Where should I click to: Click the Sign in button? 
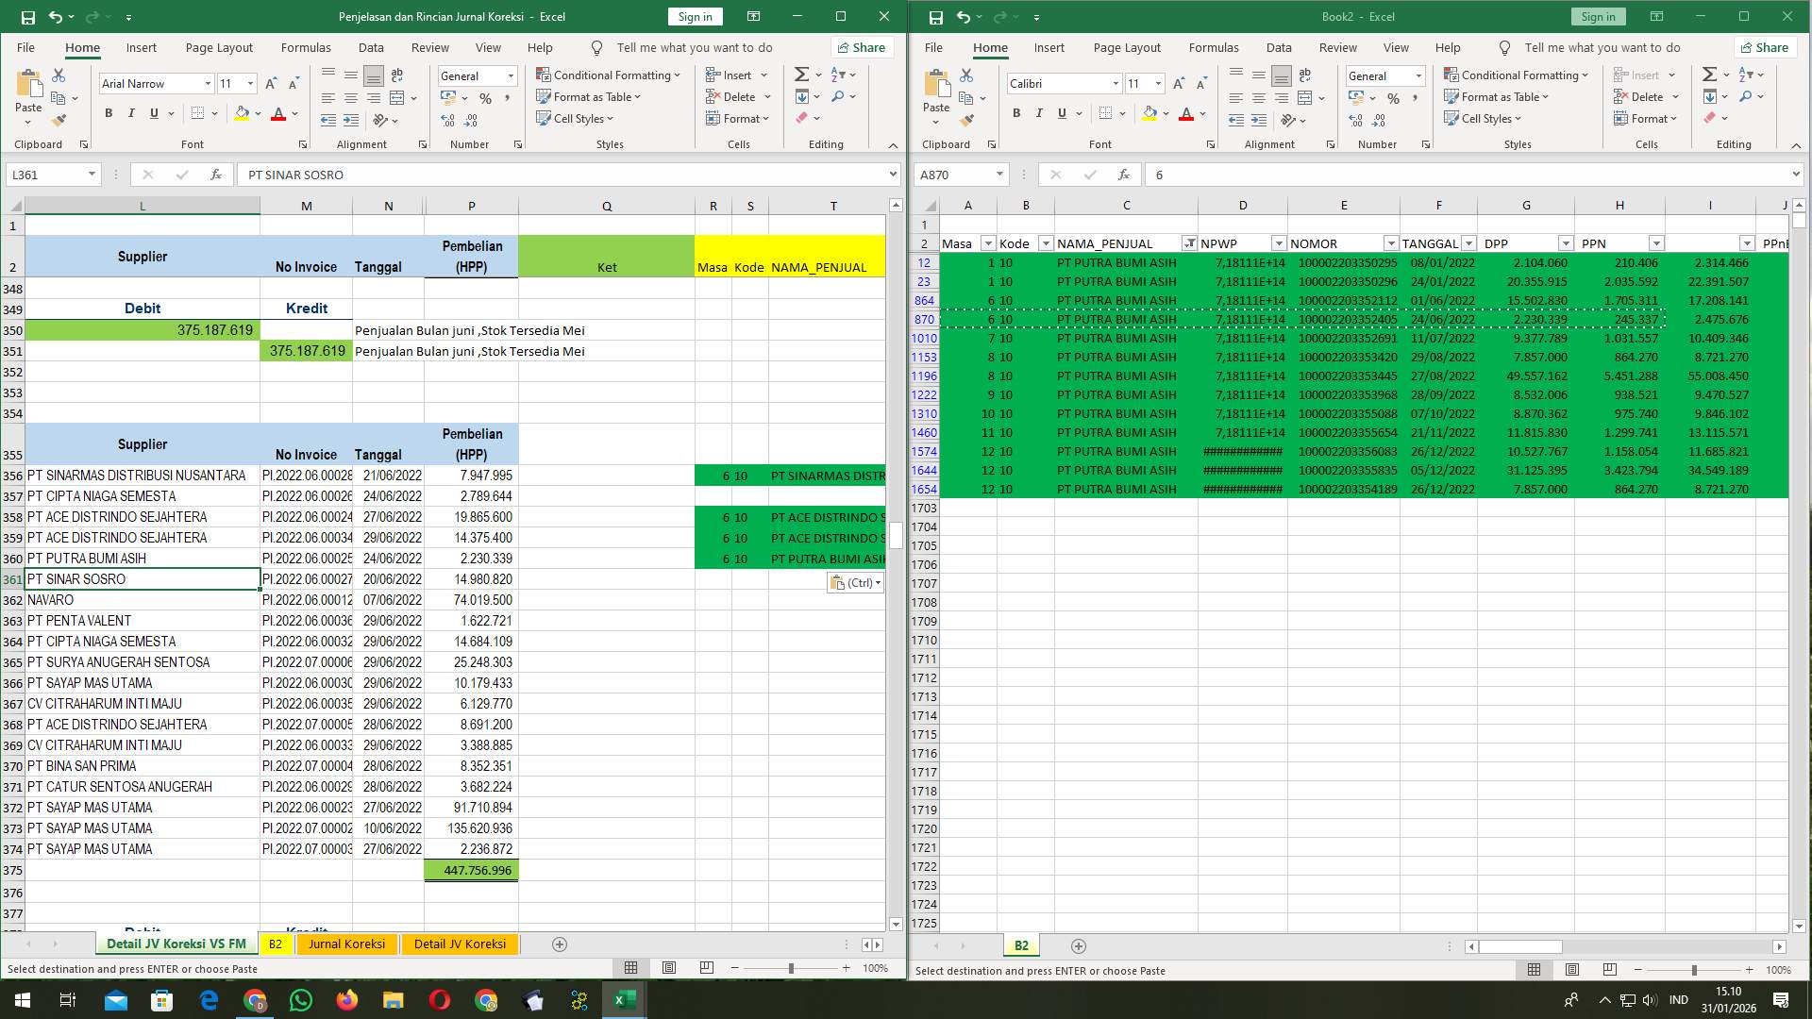click(x=695, y=16)
